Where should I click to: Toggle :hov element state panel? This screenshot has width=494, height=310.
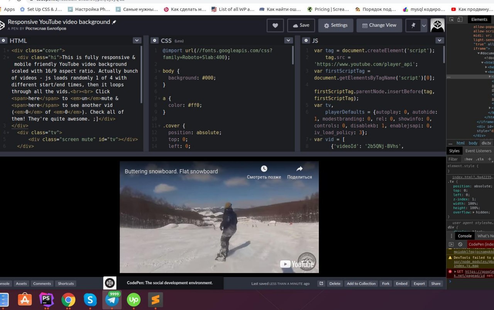pos(468,159)
